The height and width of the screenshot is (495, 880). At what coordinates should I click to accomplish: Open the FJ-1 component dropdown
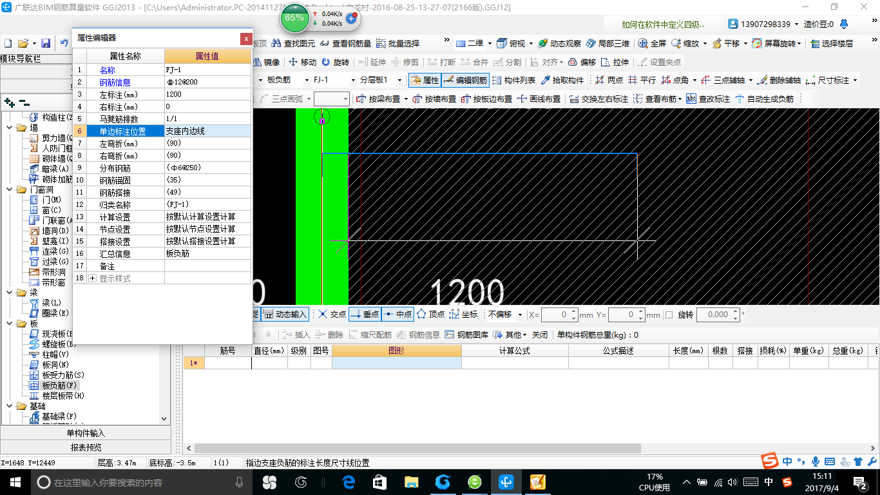353,80
